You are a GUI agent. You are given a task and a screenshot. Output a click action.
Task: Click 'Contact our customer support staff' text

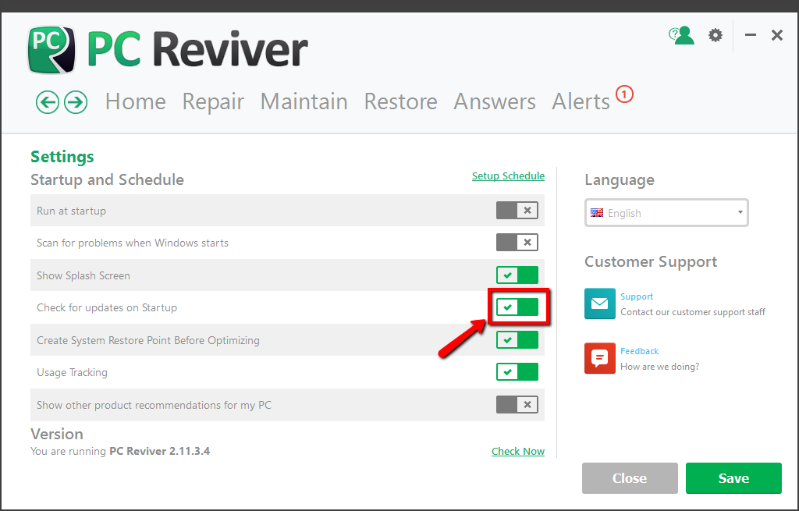[x=693, y=312]
